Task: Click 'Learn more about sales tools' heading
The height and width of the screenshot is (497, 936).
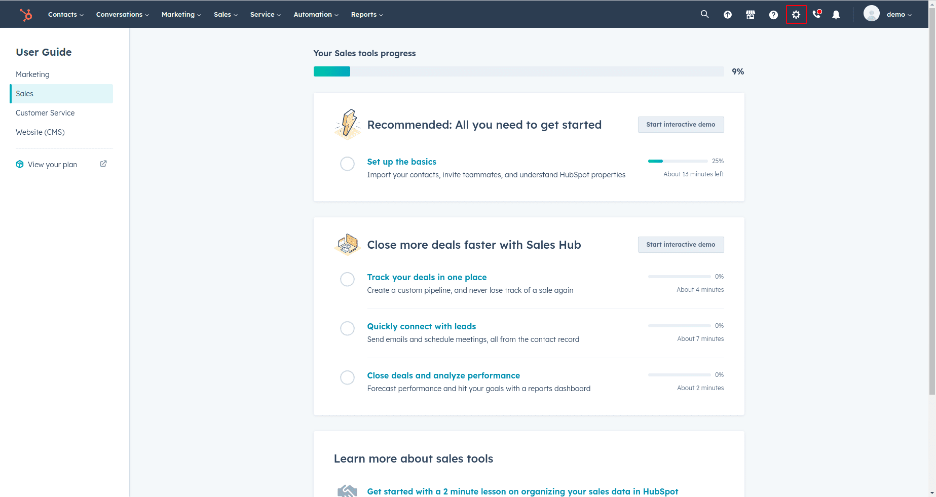Action: [414, 458]
